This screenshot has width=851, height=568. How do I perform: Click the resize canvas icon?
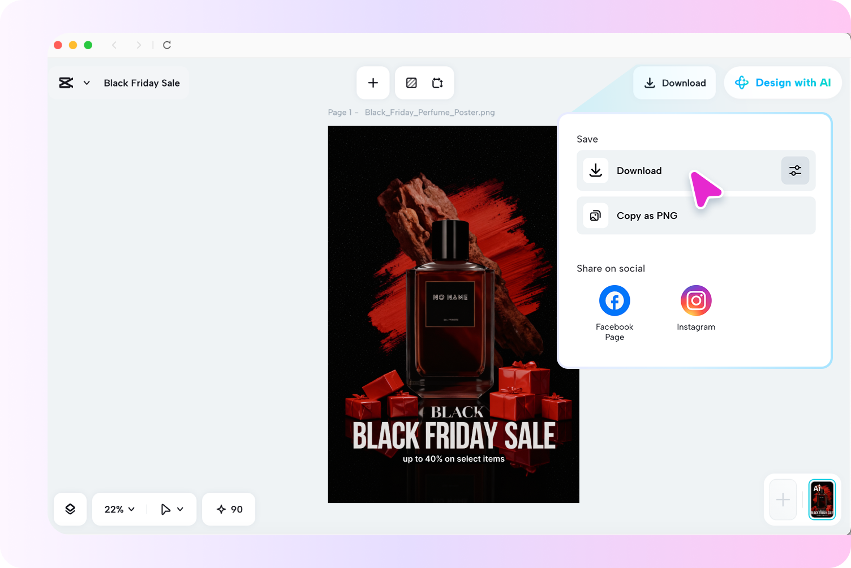click(437, 83)
